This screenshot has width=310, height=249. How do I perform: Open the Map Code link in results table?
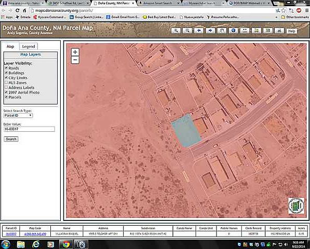(x=35, y=234)
